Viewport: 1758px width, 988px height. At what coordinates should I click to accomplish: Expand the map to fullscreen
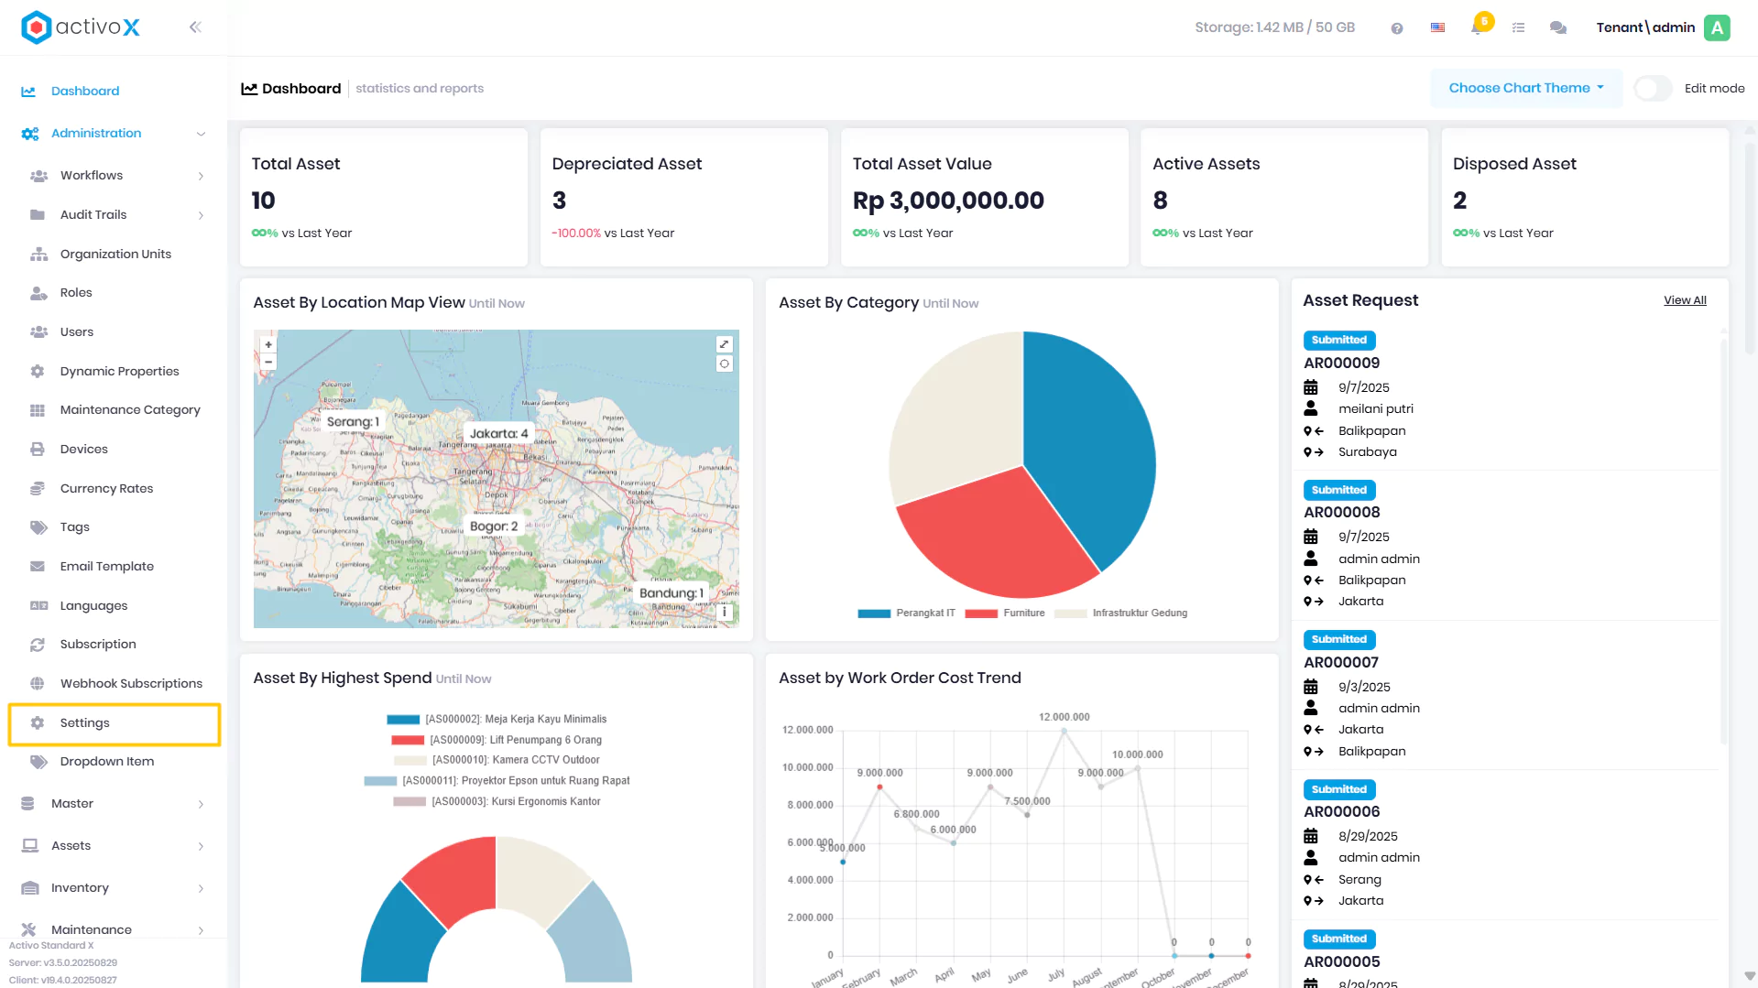tap(724, 344)
